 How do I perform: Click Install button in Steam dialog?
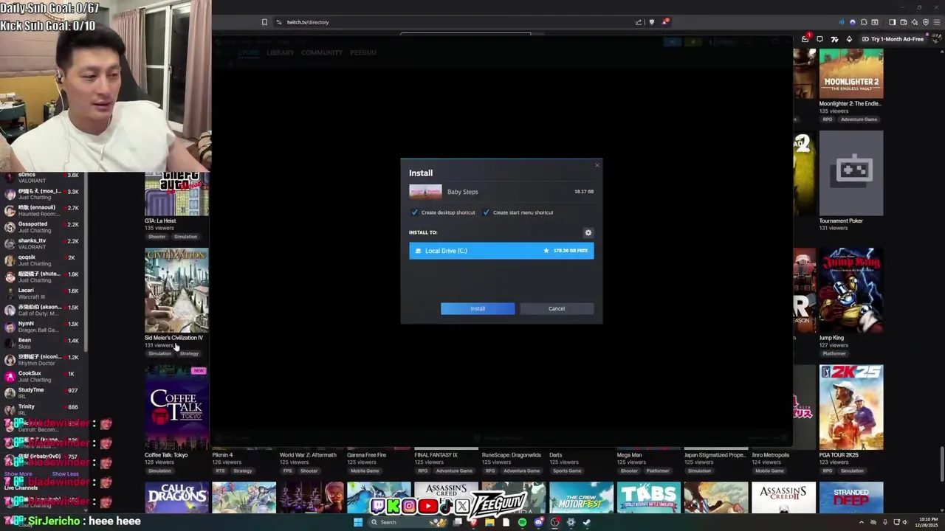(x=478, y=308)
